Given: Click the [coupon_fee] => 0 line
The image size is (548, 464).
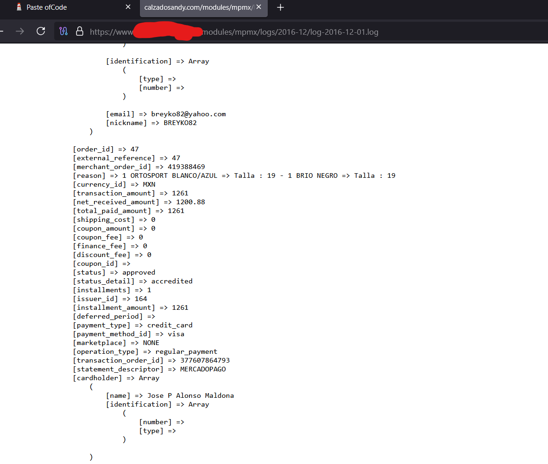Looking at the screenshot, I should click(107, 237).
